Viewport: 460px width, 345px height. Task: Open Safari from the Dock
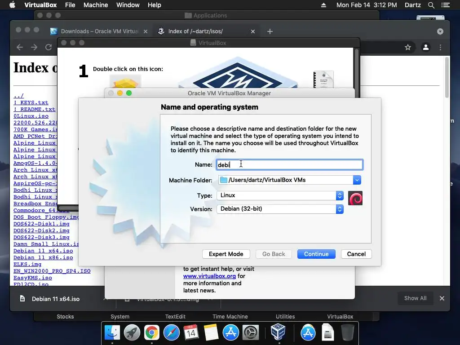(171, 333)
